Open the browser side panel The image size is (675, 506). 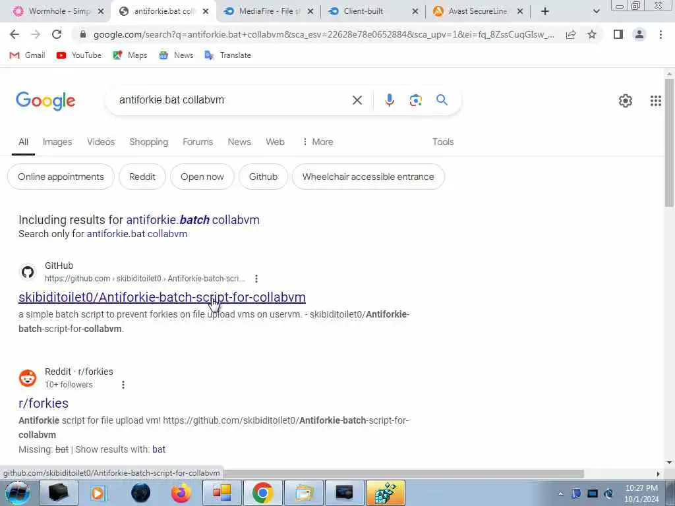(x=618, y=34)
